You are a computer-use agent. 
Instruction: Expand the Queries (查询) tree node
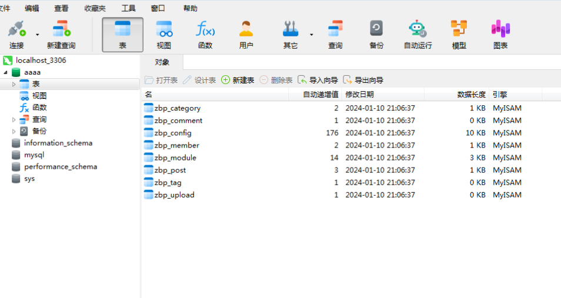tap(14, 119)
